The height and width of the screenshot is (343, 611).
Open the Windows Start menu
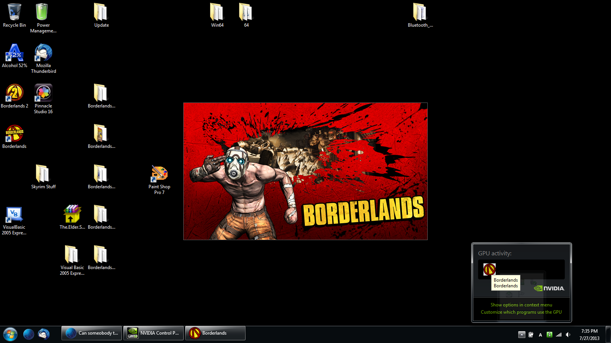pos(10,334)
